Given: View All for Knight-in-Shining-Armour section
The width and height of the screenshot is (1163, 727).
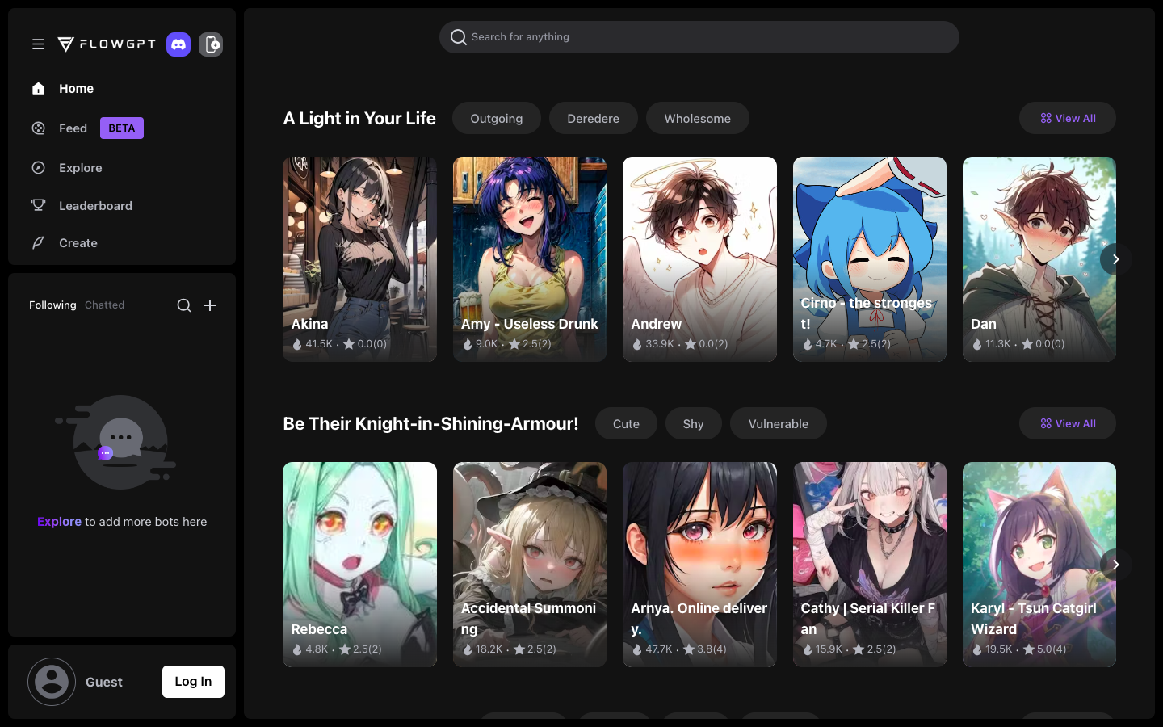Looking at the screenshot, I should [1068, 423].
